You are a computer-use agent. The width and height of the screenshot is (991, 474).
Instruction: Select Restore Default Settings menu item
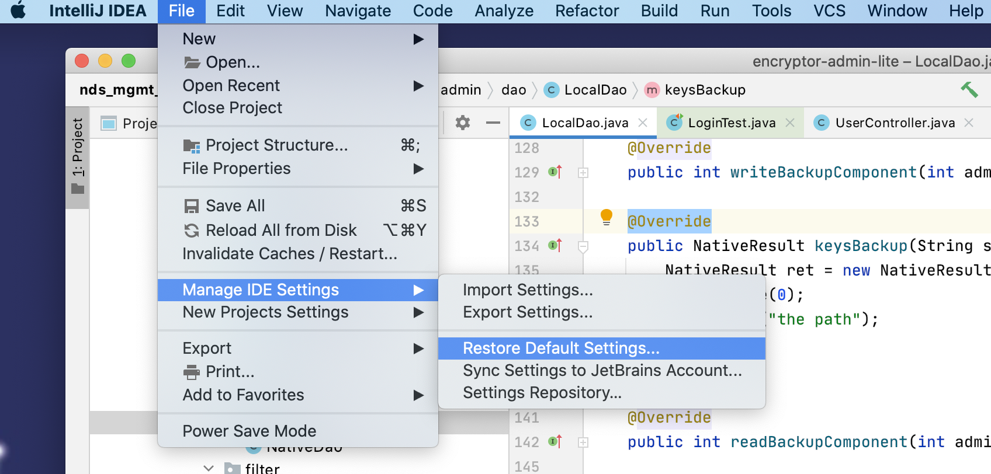coord(561,348)
